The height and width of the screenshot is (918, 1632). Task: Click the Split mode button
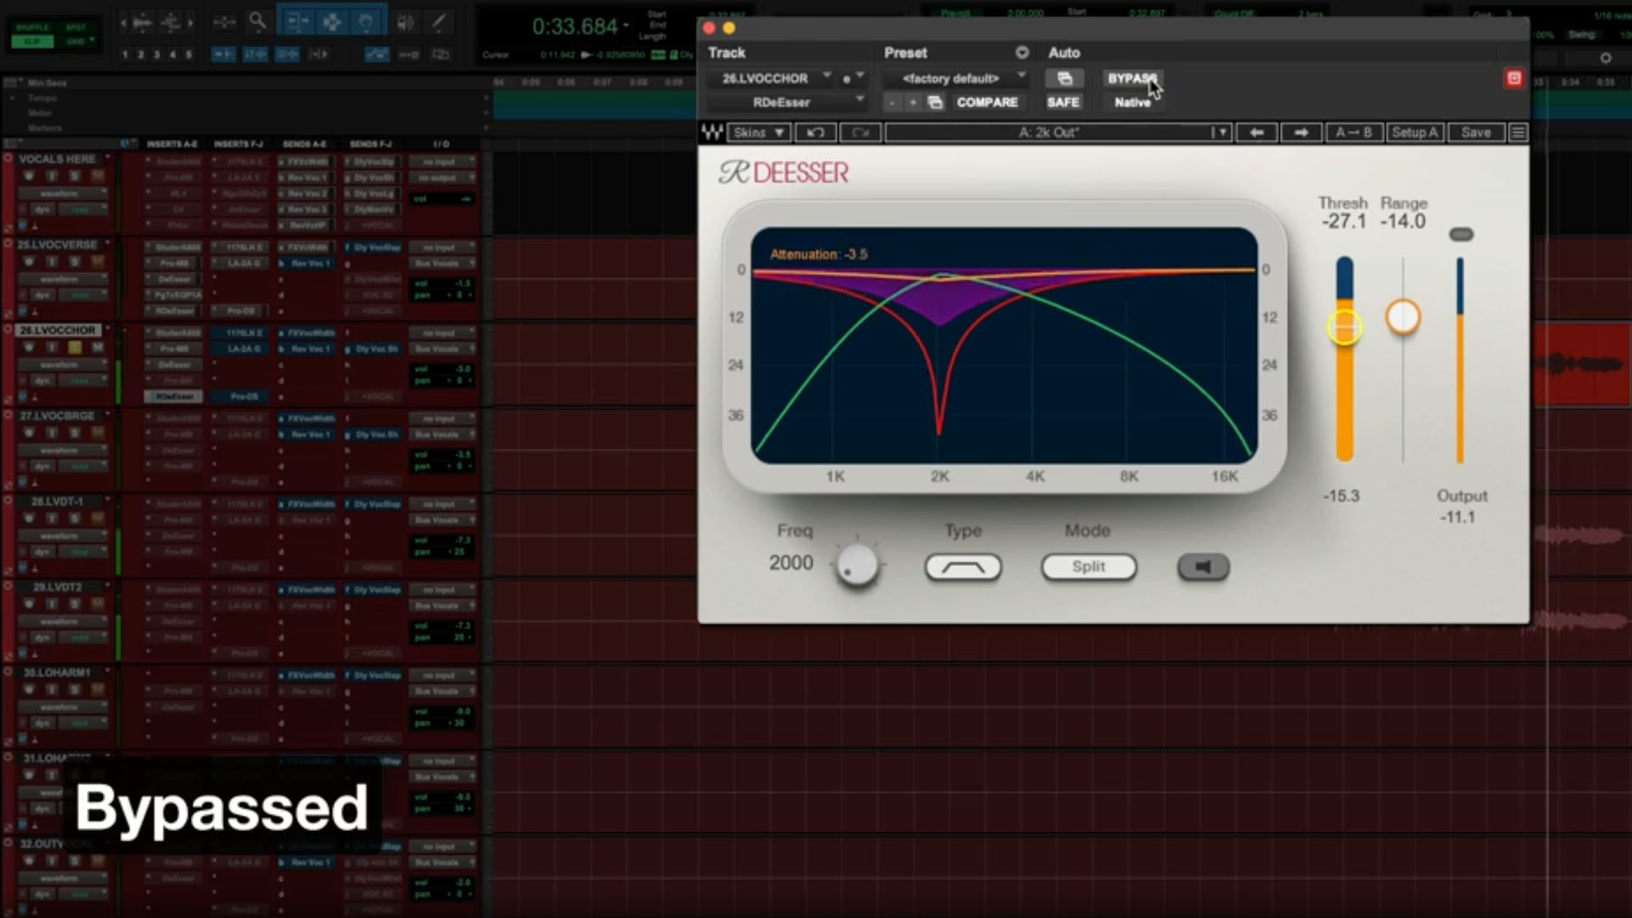point(1089,567)
